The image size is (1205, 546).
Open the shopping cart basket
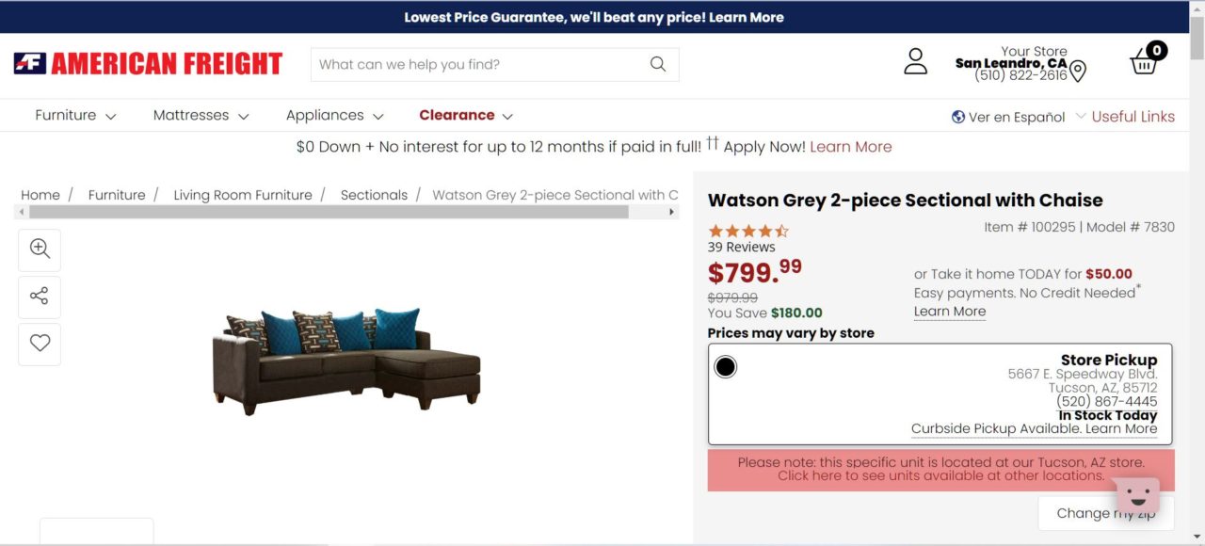(x=1145, y=61)
